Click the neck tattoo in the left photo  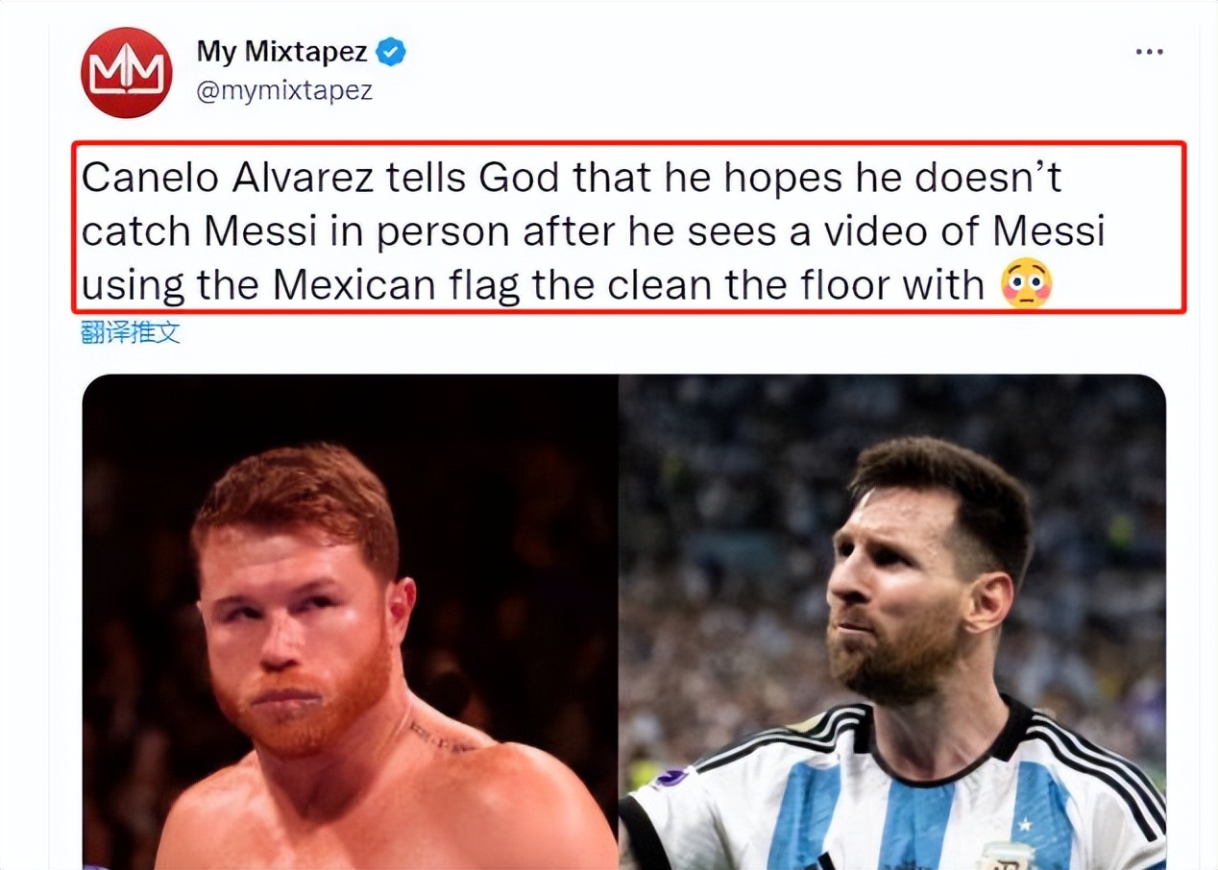[x=438, y=737]
